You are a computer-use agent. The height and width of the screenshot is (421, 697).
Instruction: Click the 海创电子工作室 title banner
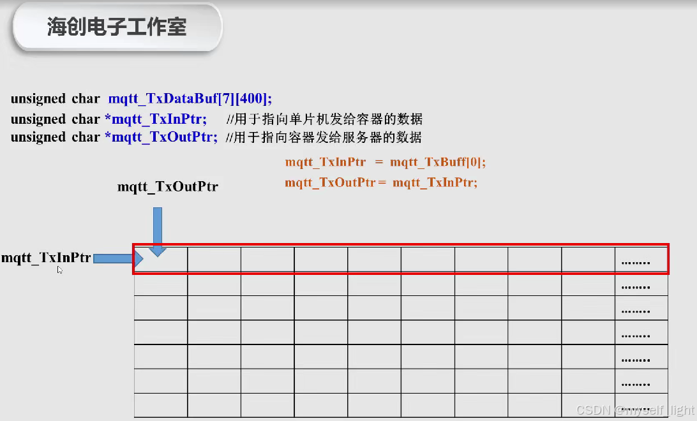point(118,27)
